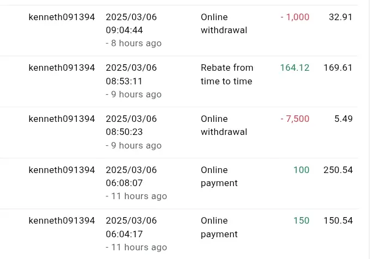Viewport: 392px width, 259px height.
Task: Select username in the 08:53:11 rebate row
Action: click(x=62, y=67)
